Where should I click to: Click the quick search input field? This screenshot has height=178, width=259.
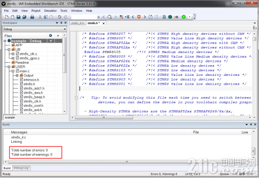84,17
